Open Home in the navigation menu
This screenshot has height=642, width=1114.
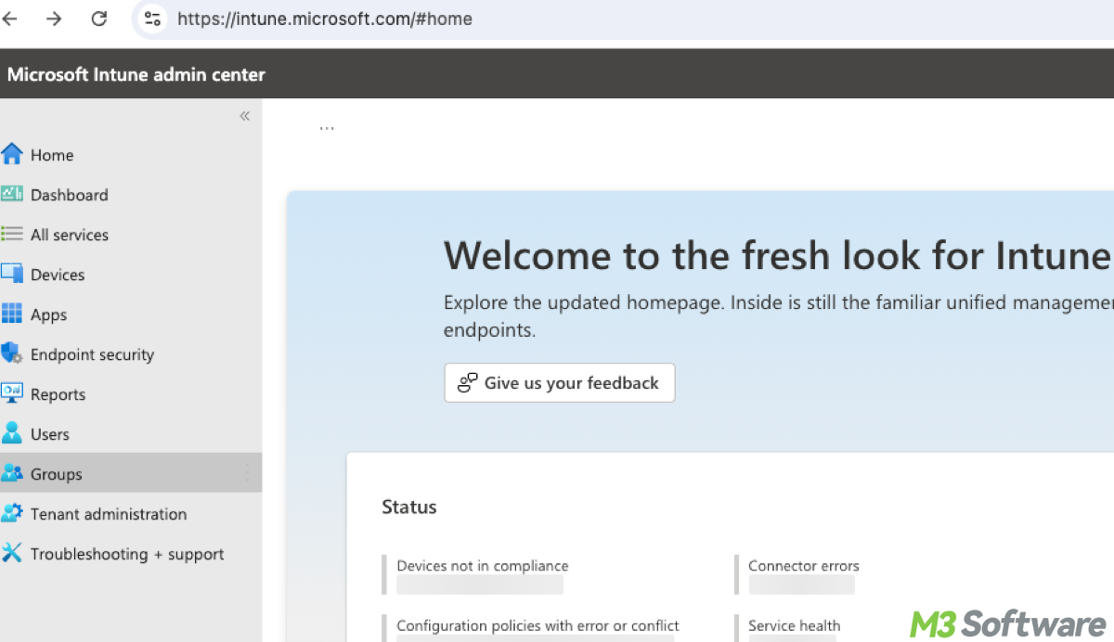pyautogui.click(x=131, y=155)
